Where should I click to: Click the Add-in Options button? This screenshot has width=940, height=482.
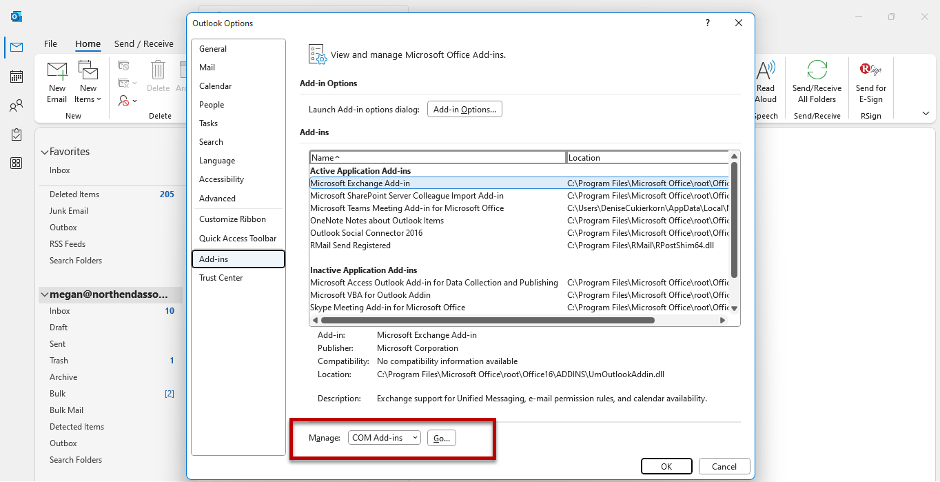(x=464, y=108)
